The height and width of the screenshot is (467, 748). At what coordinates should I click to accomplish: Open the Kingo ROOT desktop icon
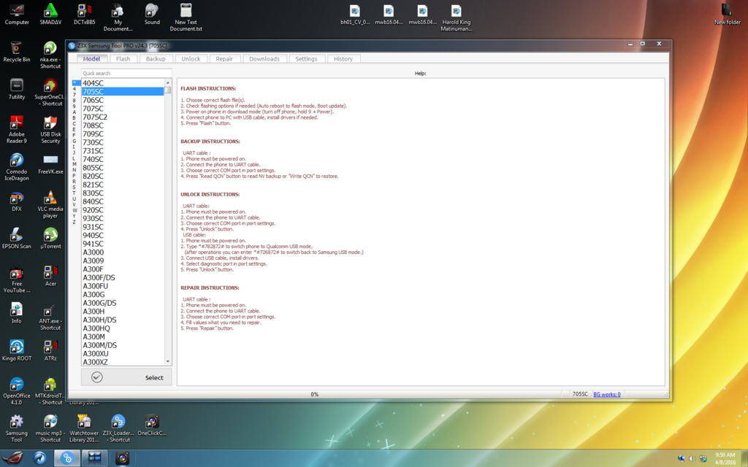click(17, 347)
